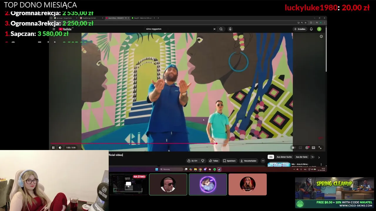Pause the YouTube video
The image size is (376, 211).
(53, 148)
